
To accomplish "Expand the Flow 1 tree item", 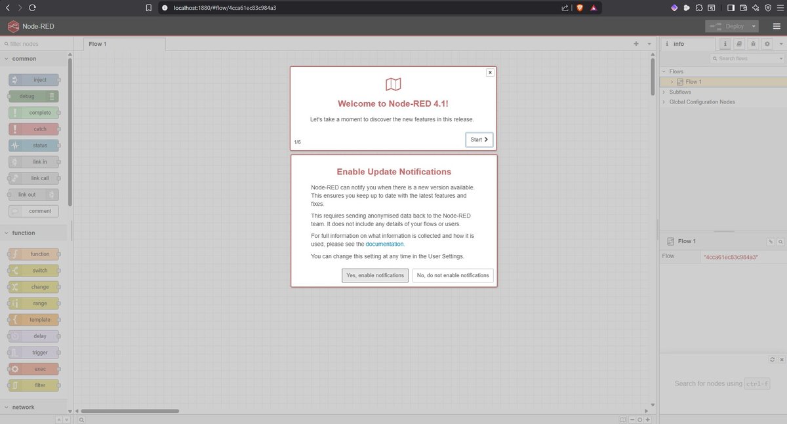I will click(x=672, y=82).
